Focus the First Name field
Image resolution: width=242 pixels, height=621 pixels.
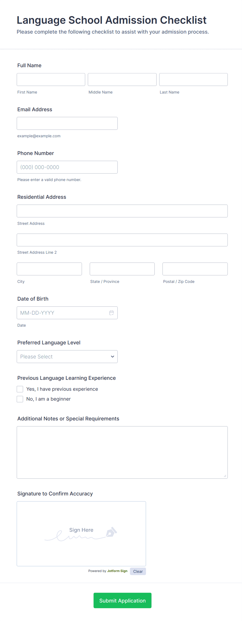pyautogui.click(x=51, y=79)
